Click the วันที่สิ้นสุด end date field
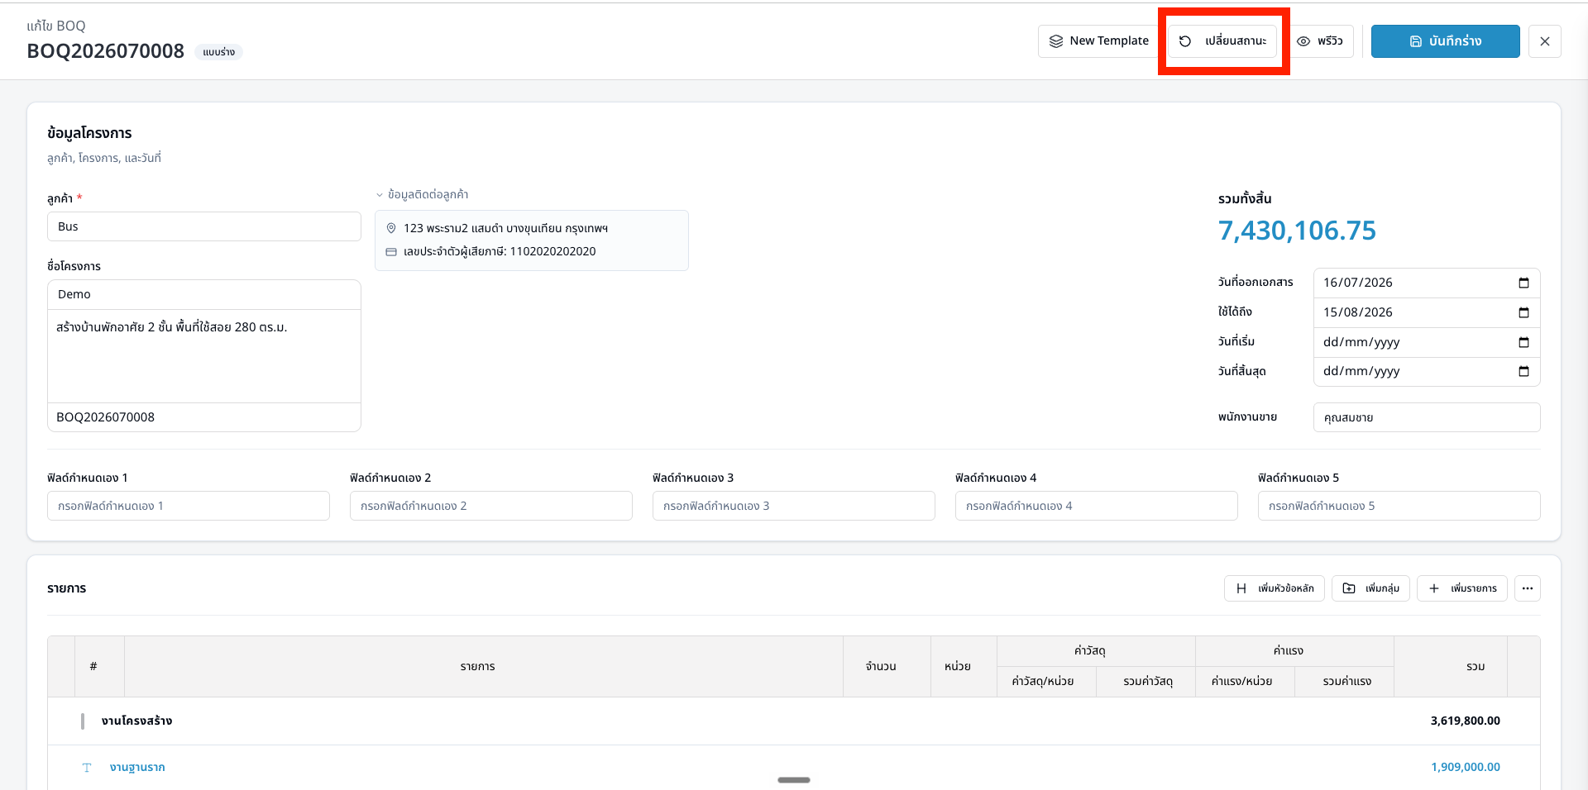 click(x=1427, y=371)
